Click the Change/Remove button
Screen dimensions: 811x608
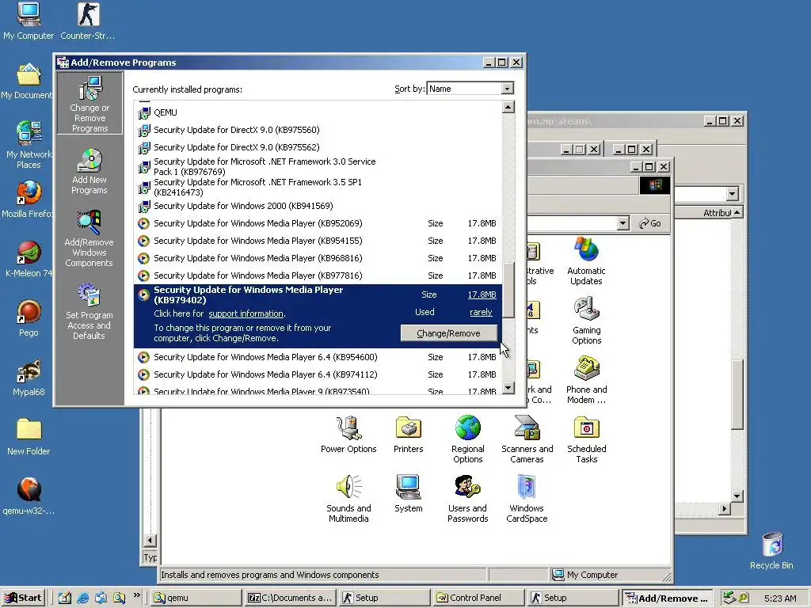(448, 333)
